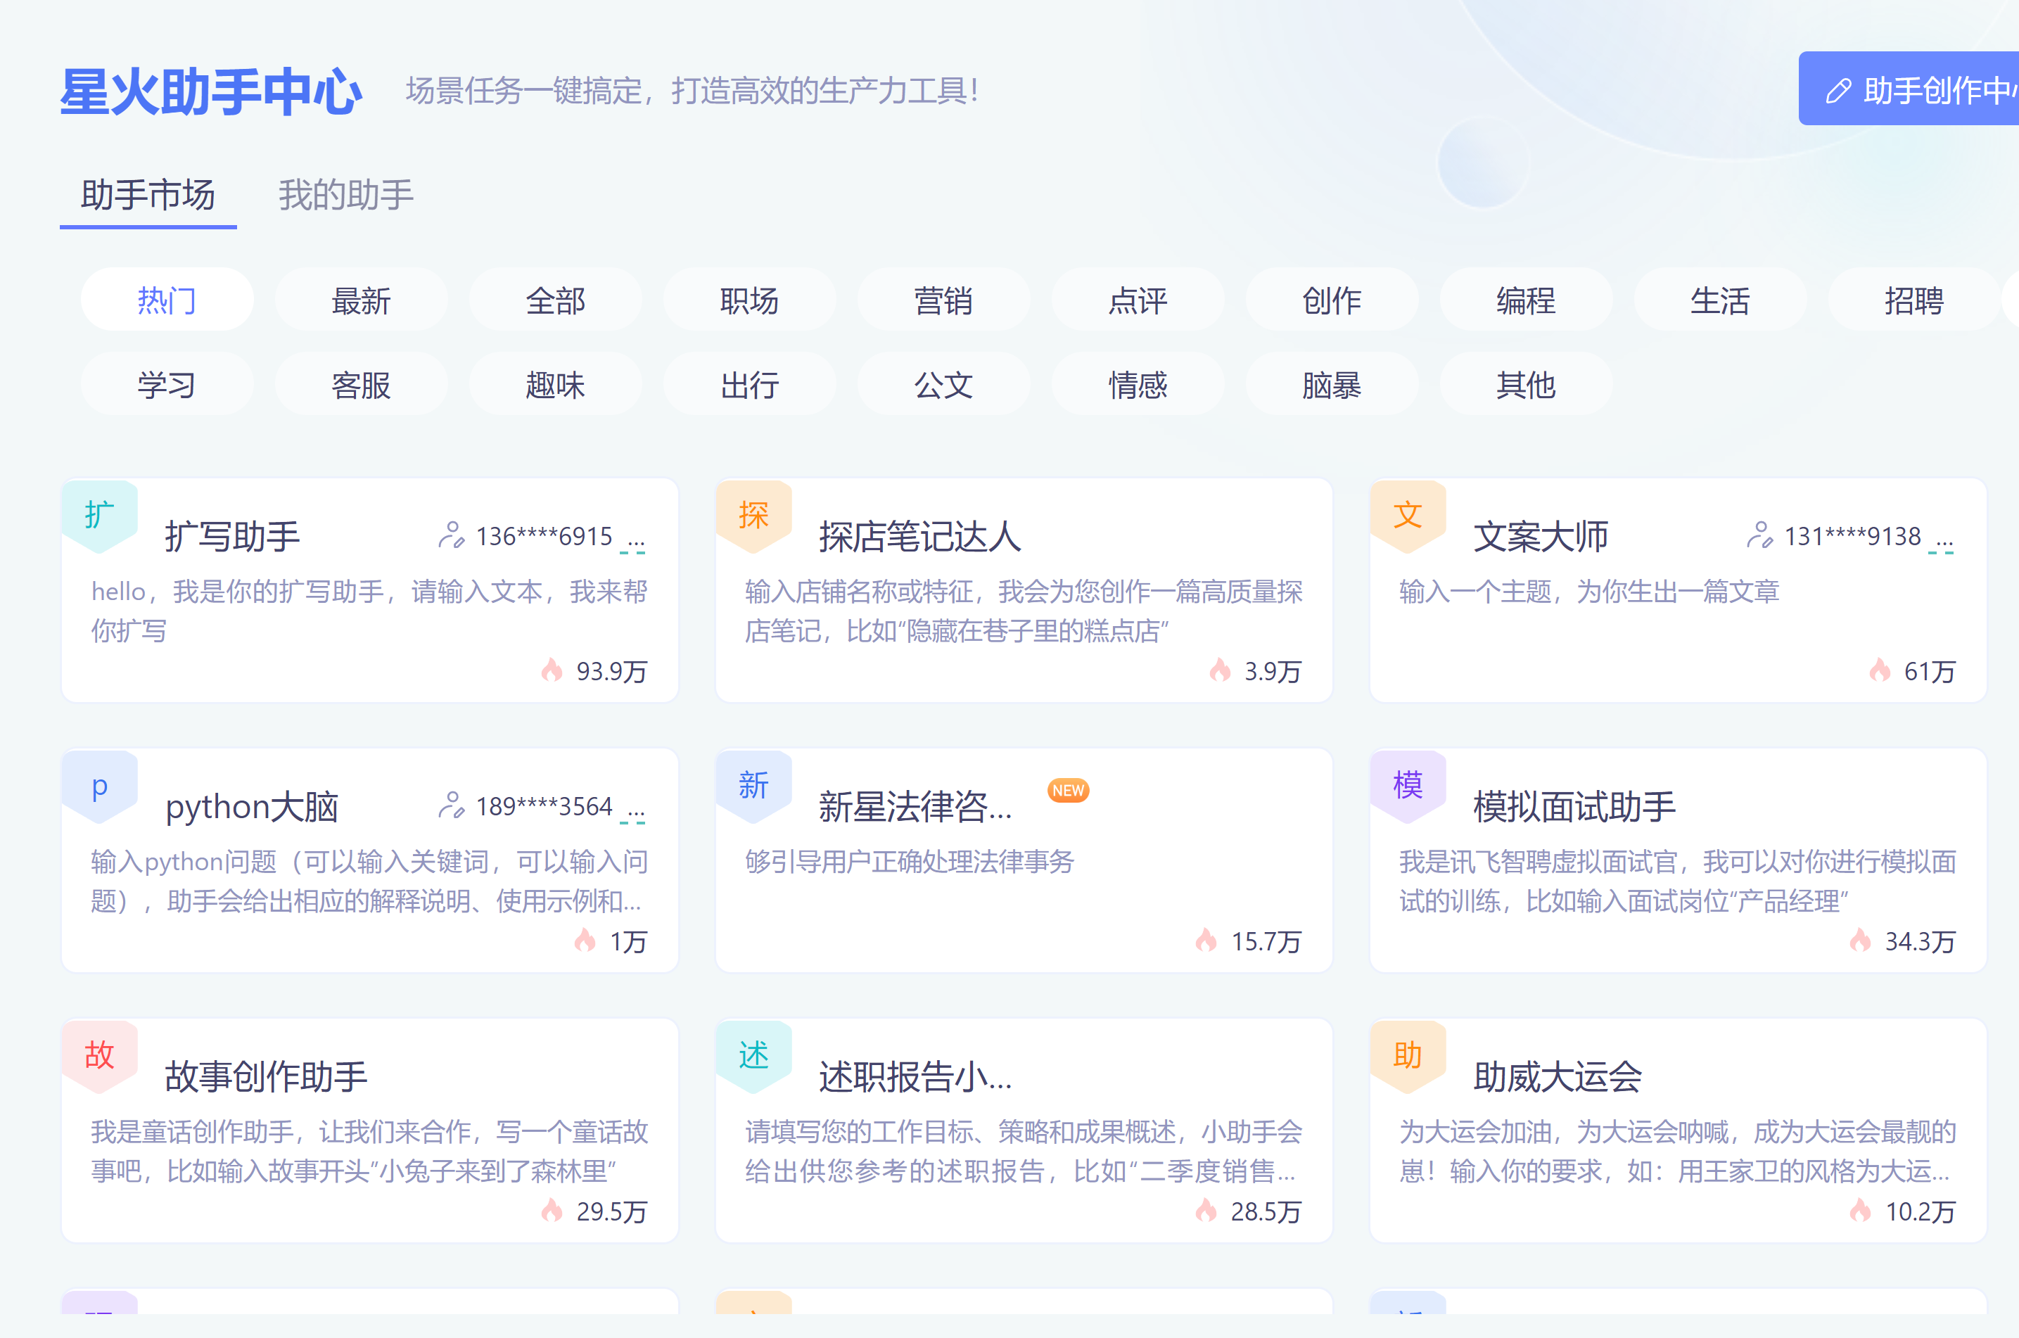Filter assistants by 营销
The image size is (2019, 1338).
pyautogui.click(x=944, y=300)
